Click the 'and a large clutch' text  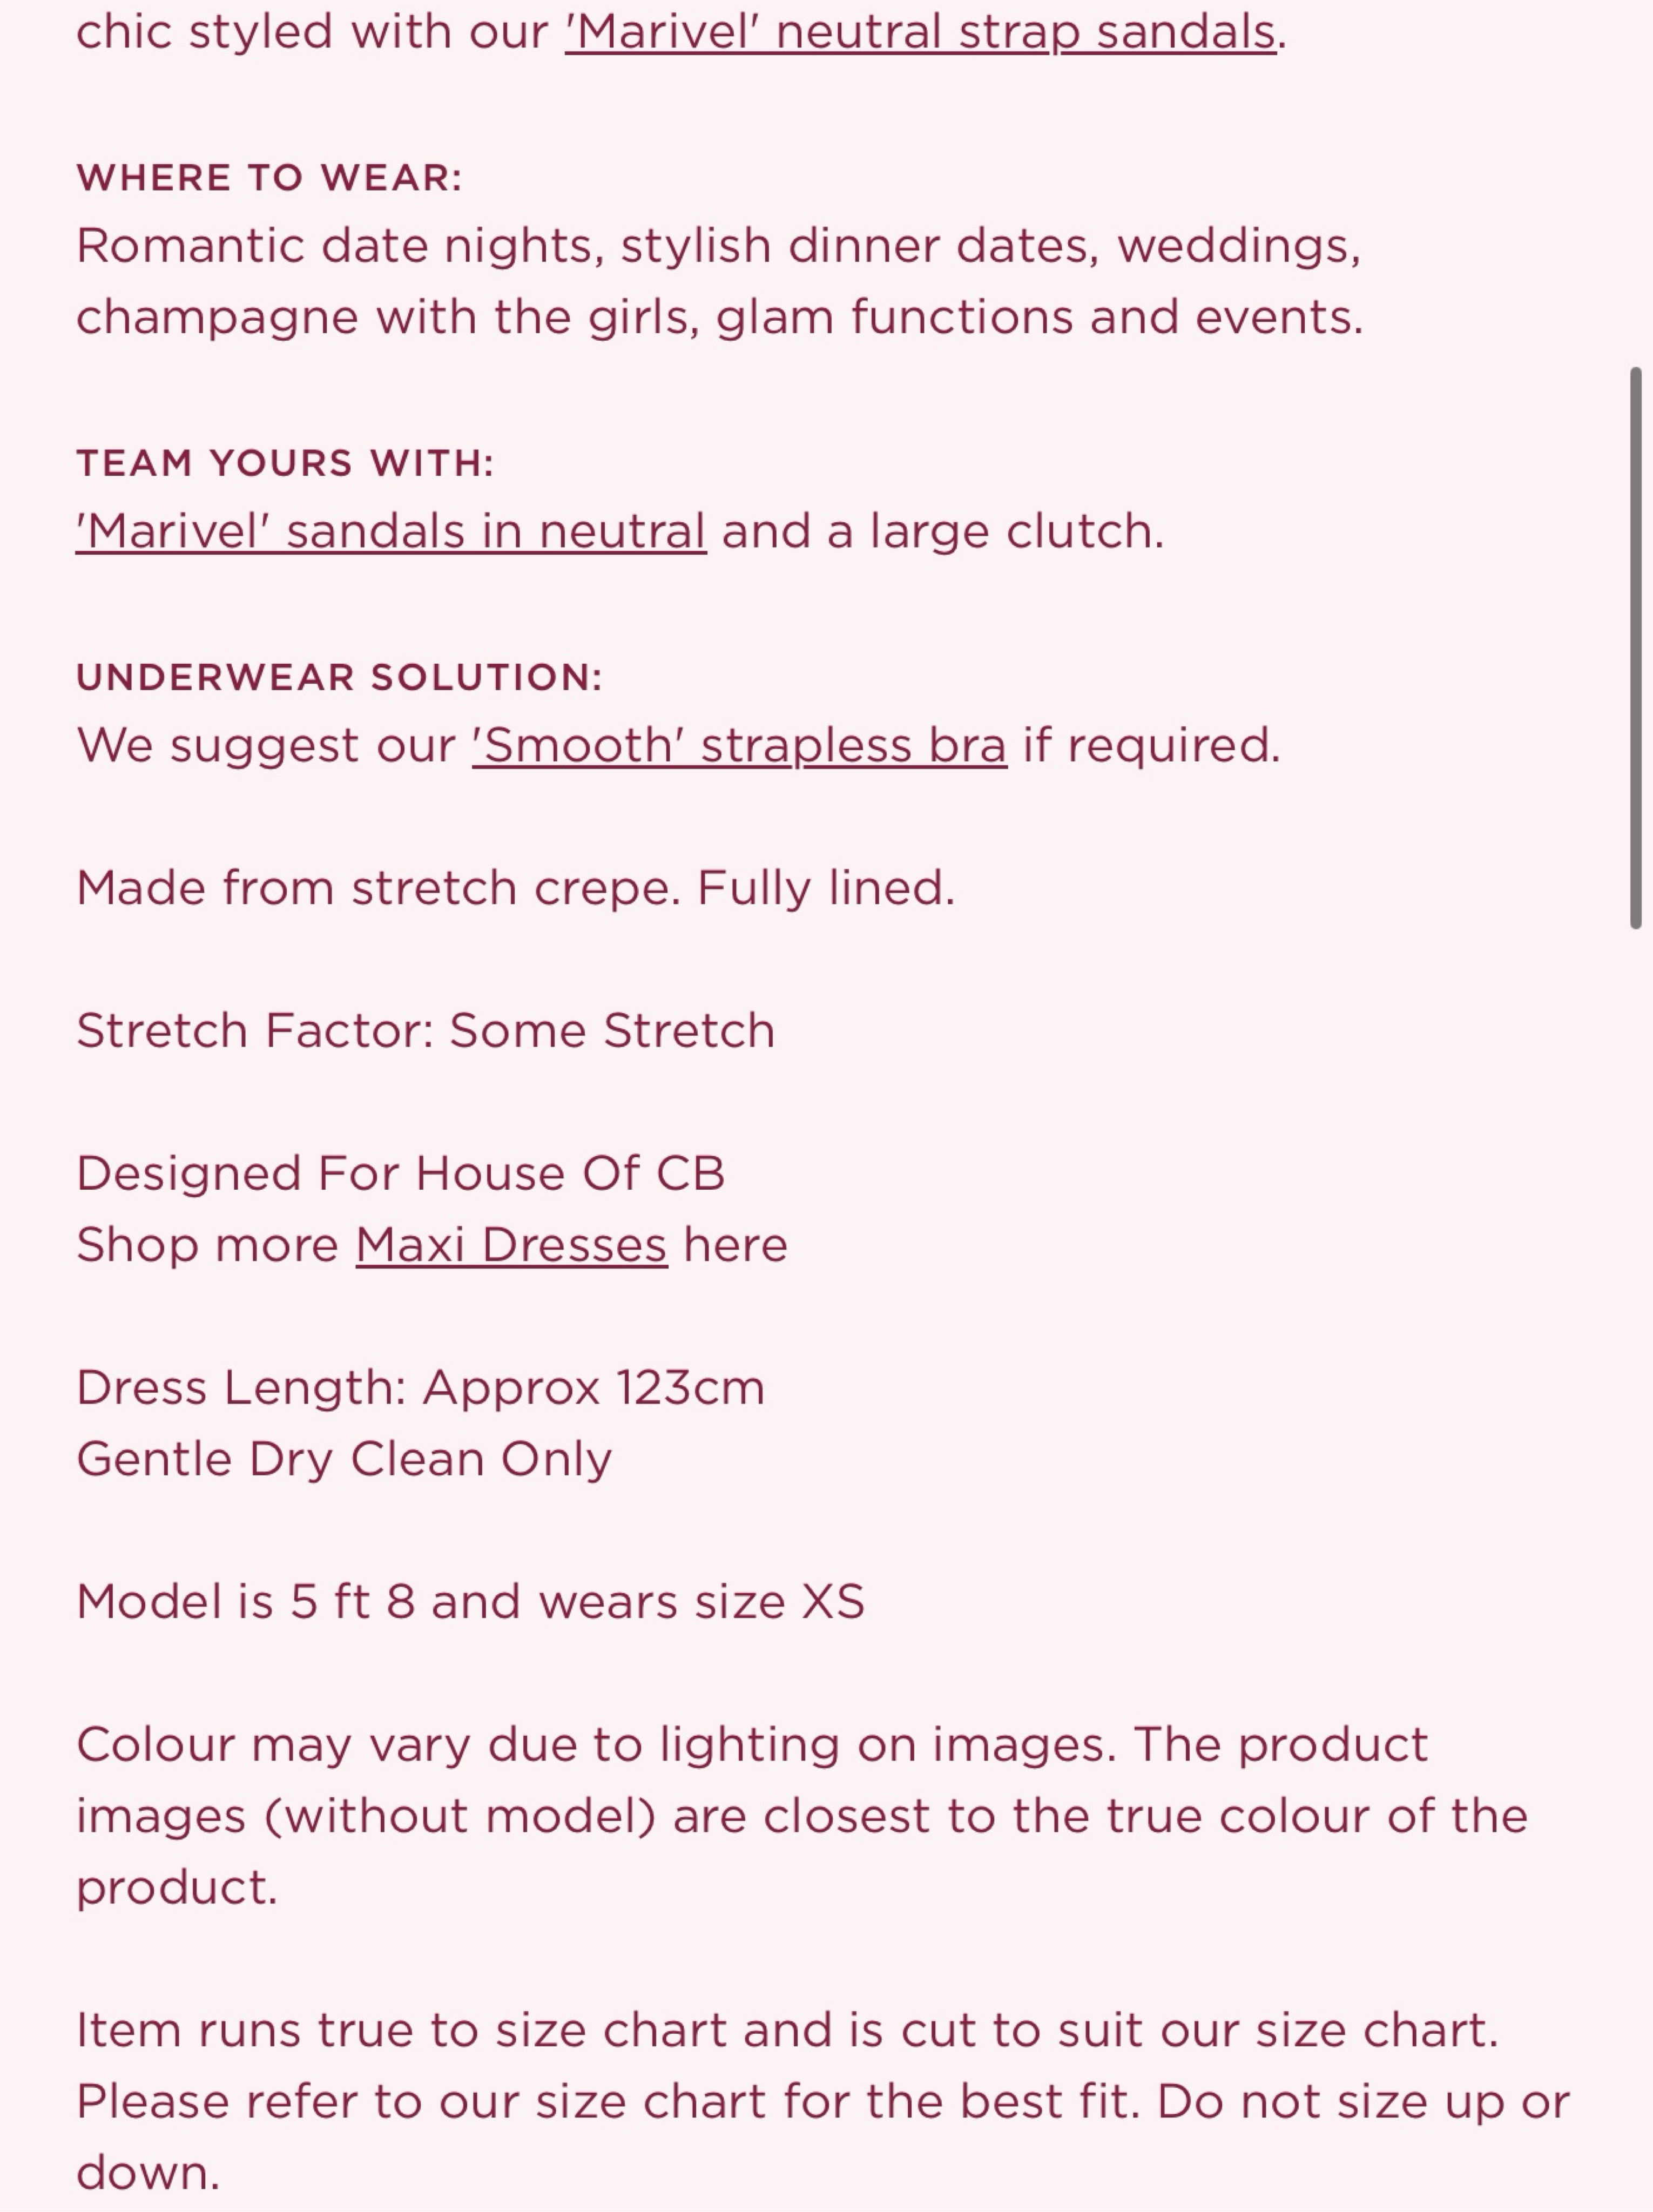click(943, 531)
